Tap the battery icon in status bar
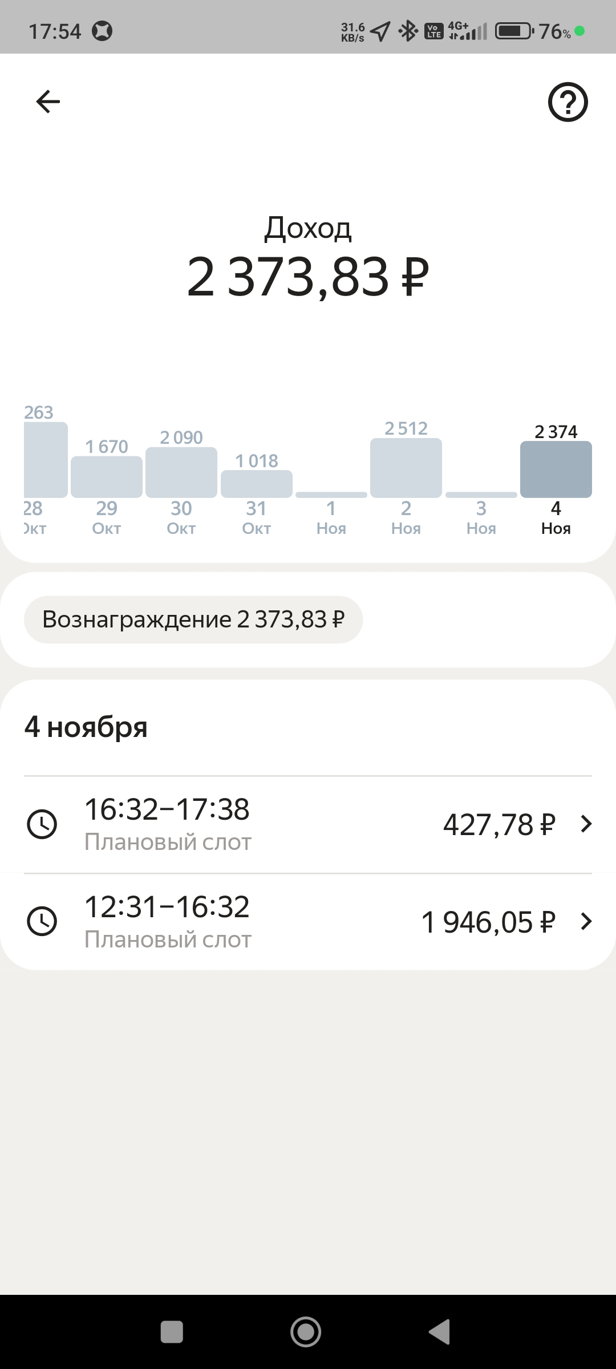This screenshot has height=1369, width=616. [x=514, y=31]
